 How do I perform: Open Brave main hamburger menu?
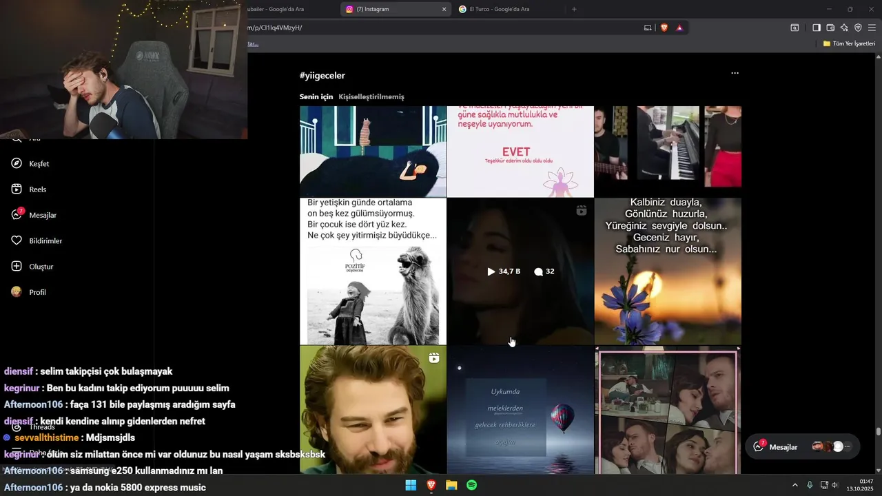[x=872, y=28]
